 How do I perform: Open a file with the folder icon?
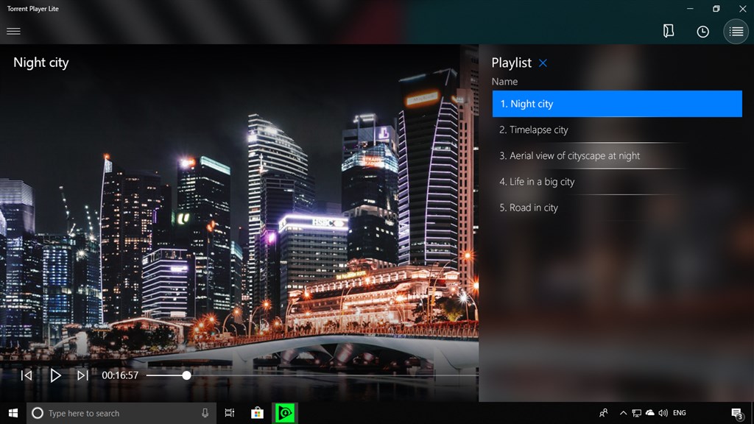(x=668, y=31)
